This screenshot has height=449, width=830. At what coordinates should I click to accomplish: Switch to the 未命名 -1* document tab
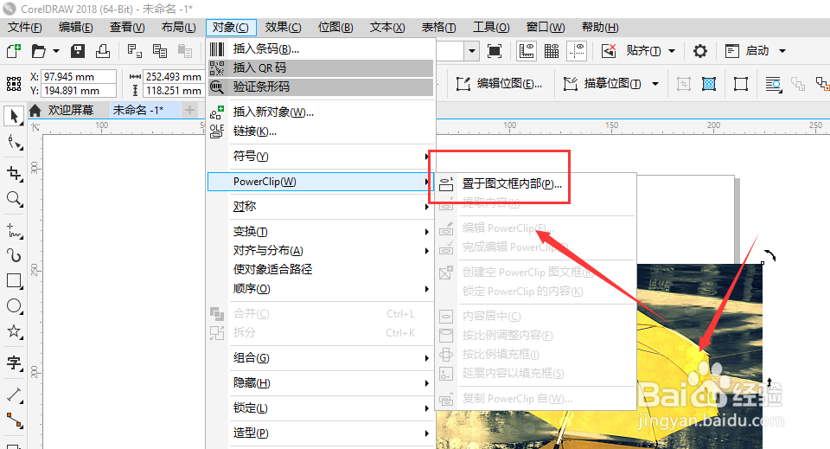[x=138, y=110]
